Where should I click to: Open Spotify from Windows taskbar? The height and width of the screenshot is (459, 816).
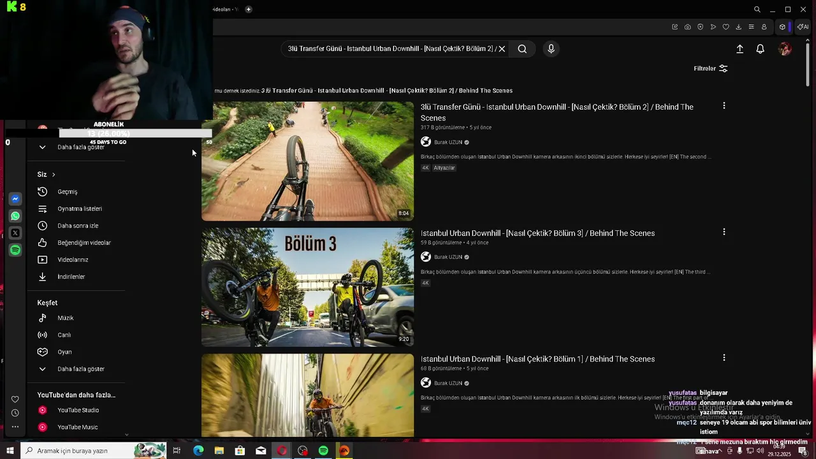[323, 451]
